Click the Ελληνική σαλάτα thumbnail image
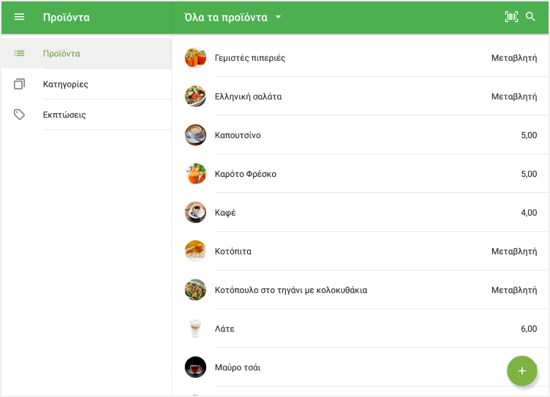Viewport: 550px width, 397px height. [x=195, y=96]
